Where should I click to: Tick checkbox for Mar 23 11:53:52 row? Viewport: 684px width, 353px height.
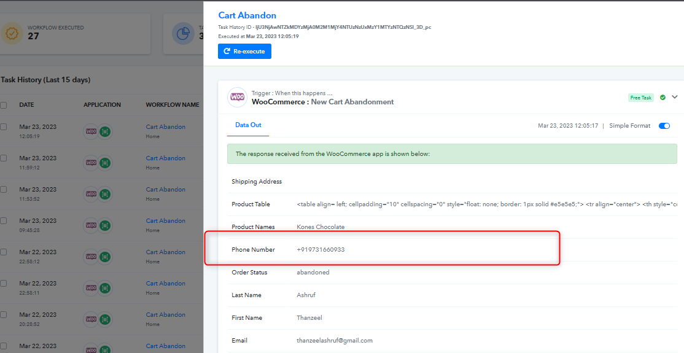point(4,190)
